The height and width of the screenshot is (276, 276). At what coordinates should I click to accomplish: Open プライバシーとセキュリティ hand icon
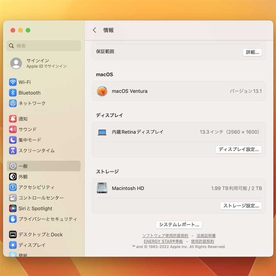13,219
